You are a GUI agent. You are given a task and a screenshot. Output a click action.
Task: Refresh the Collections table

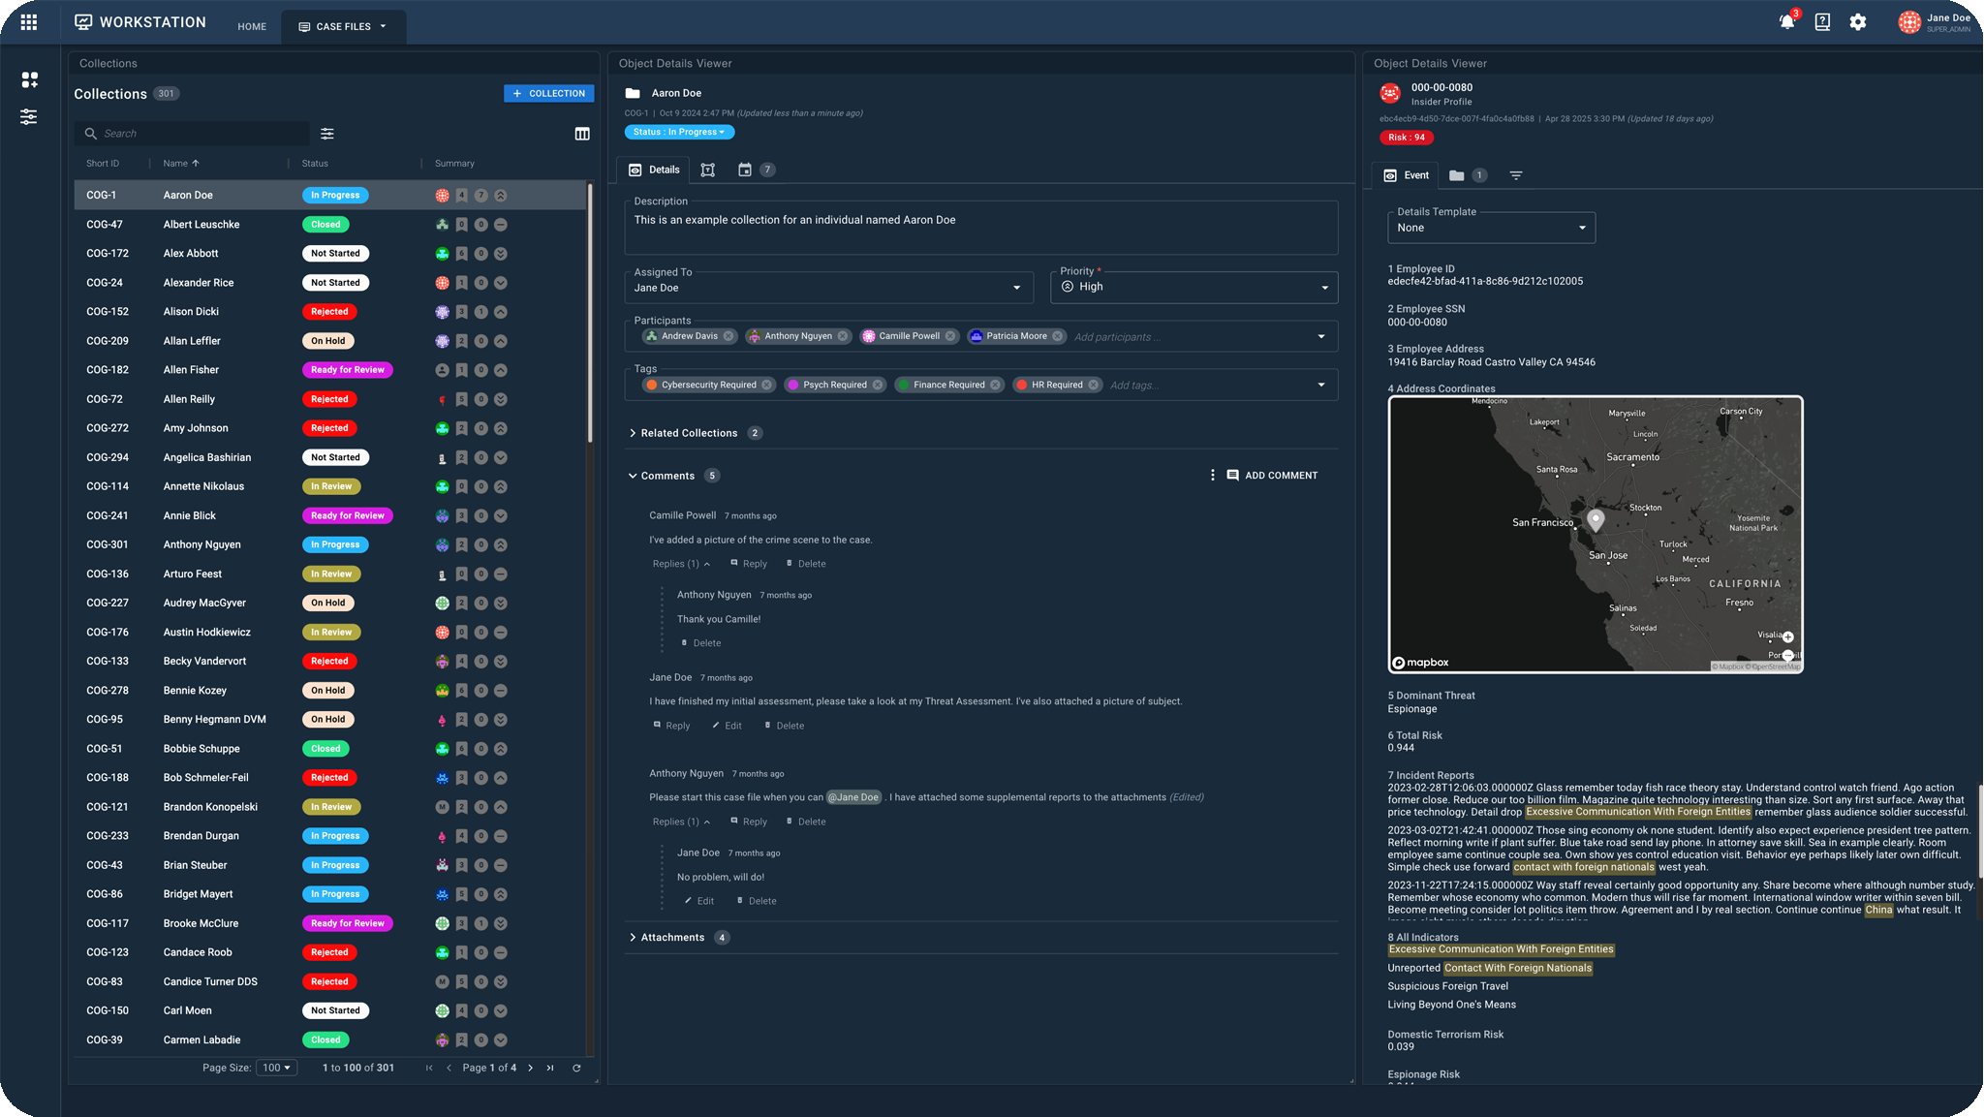click(x=576, y=1068)
